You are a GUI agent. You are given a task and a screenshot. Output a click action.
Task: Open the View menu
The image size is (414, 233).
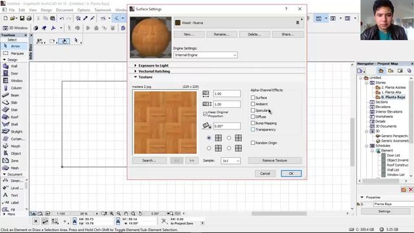coord(33,10)
